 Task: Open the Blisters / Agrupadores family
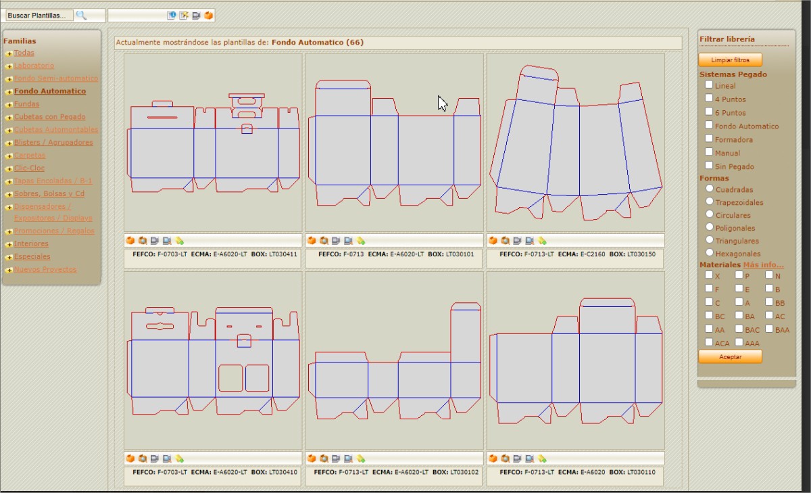click(x=53, y=143)
